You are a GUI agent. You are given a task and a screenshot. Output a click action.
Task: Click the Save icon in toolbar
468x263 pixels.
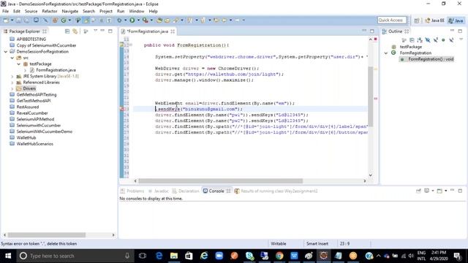(x=18, y=20)
